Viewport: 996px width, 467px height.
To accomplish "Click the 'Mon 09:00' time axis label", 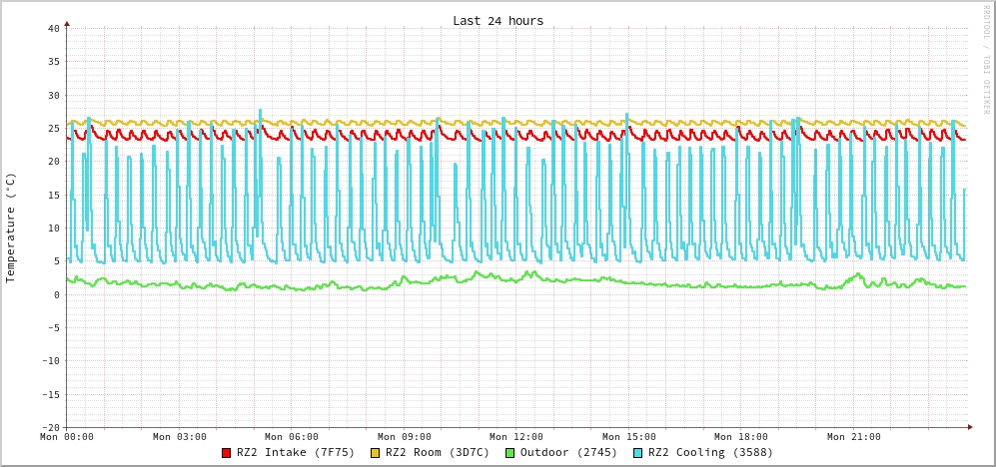I will 404,436.
